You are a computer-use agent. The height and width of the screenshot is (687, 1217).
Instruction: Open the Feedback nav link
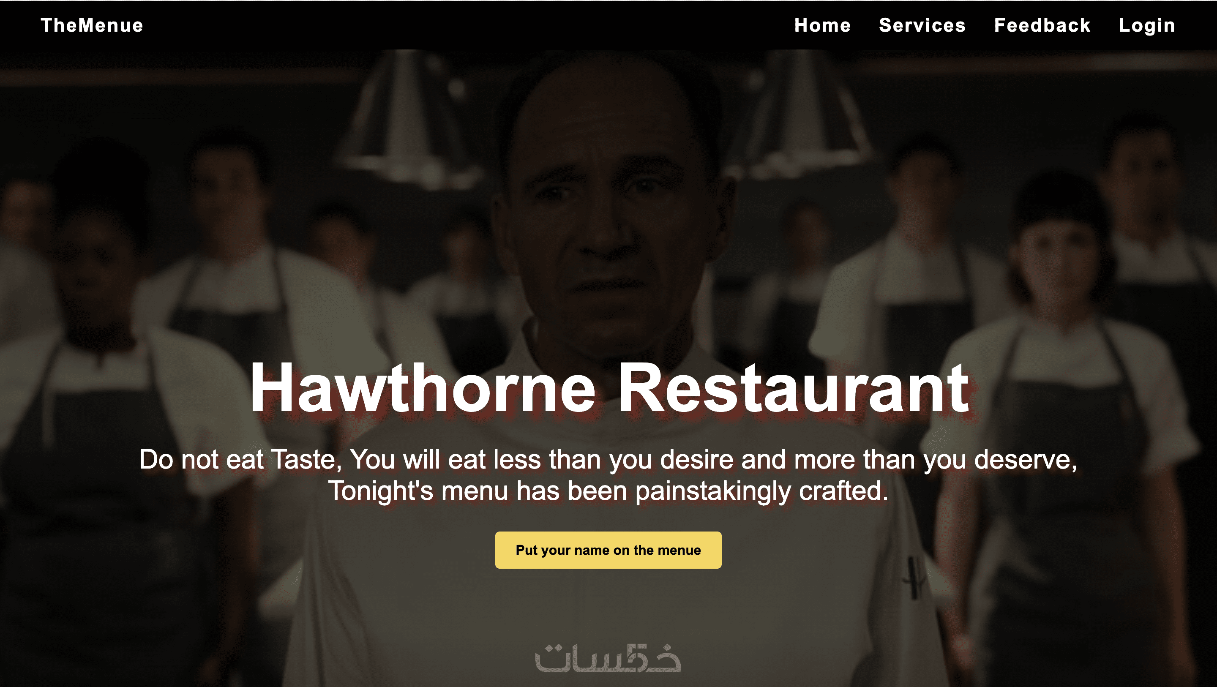tap(1042, 25)
